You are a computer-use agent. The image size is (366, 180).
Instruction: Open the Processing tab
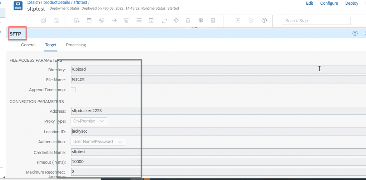tap(76, 45)
